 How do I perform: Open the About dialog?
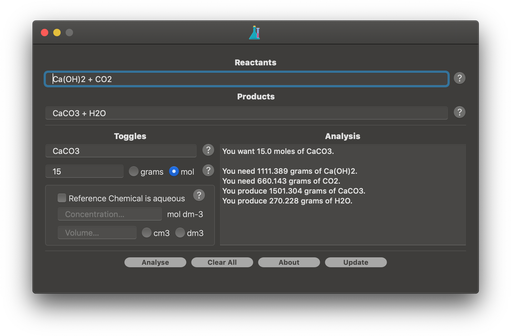[x=289, y=262]
